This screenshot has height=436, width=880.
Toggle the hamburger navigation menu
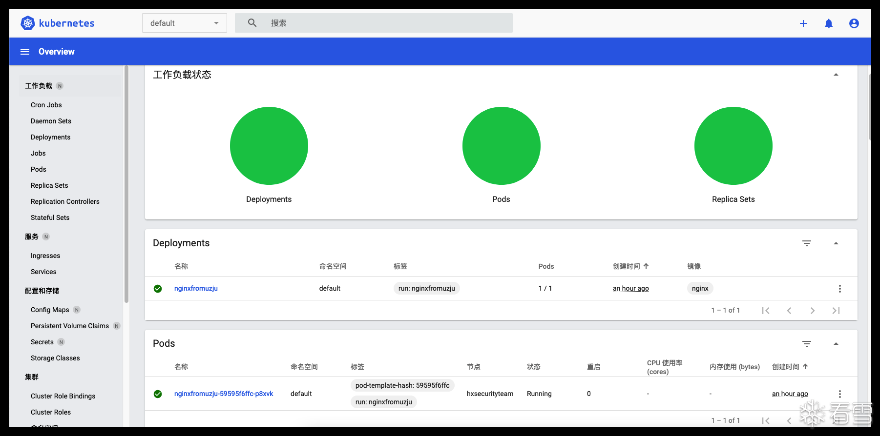(25, 52)
